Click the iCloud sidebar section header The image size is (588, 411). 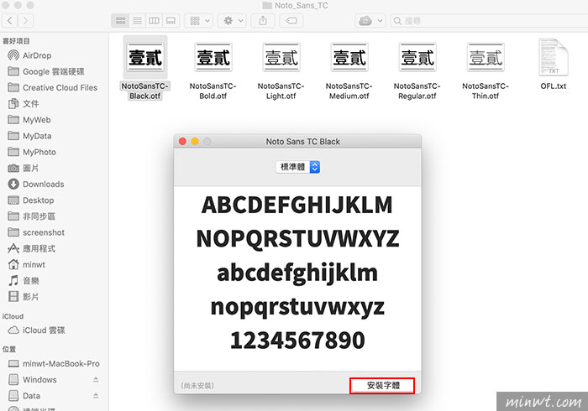click(13, 316)
